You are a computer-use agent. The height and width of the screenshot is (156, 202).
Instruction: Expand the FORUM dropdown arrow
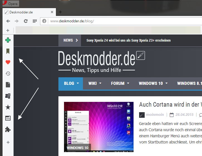pos(128,83)
